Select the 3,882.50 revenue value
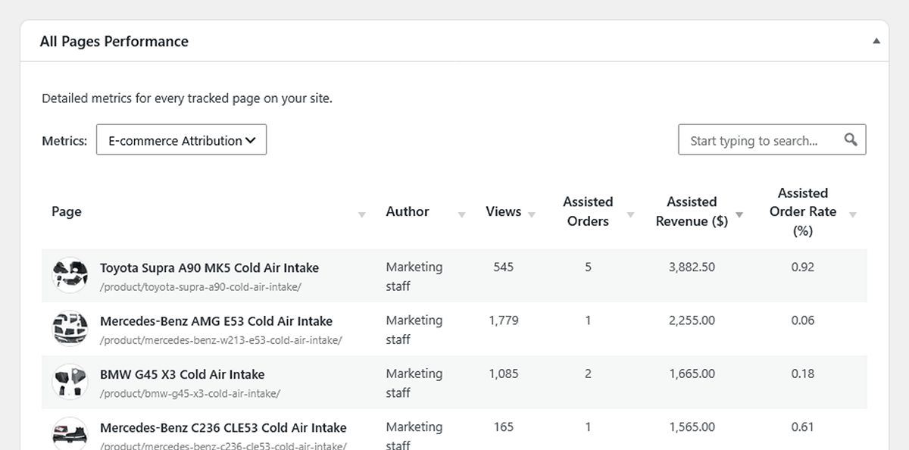The height and width of the screenshot is (450, 909). (692, 267)
